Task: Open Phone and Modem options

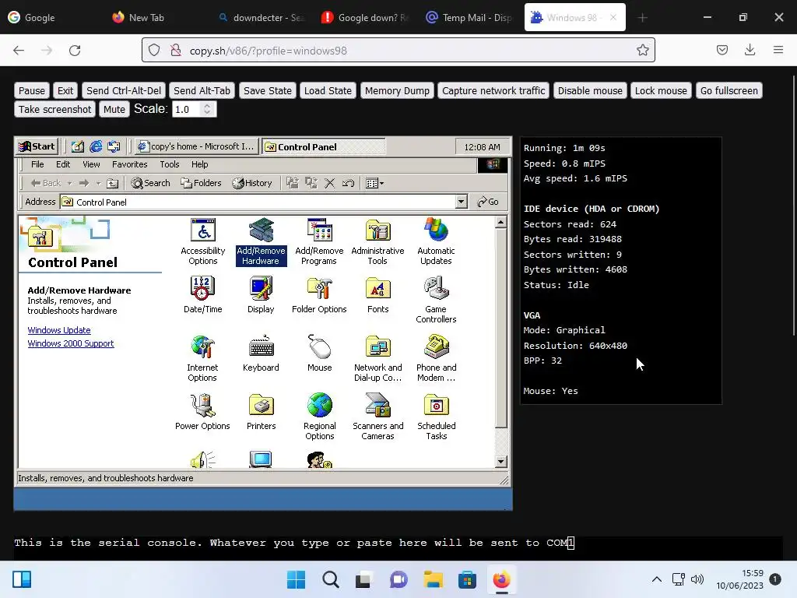Action: (x=436, y=358)
